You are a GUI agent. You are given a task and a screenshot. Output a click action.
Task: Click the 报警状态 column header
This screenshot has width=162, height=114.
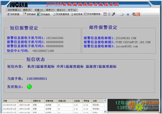coord(36,101)
